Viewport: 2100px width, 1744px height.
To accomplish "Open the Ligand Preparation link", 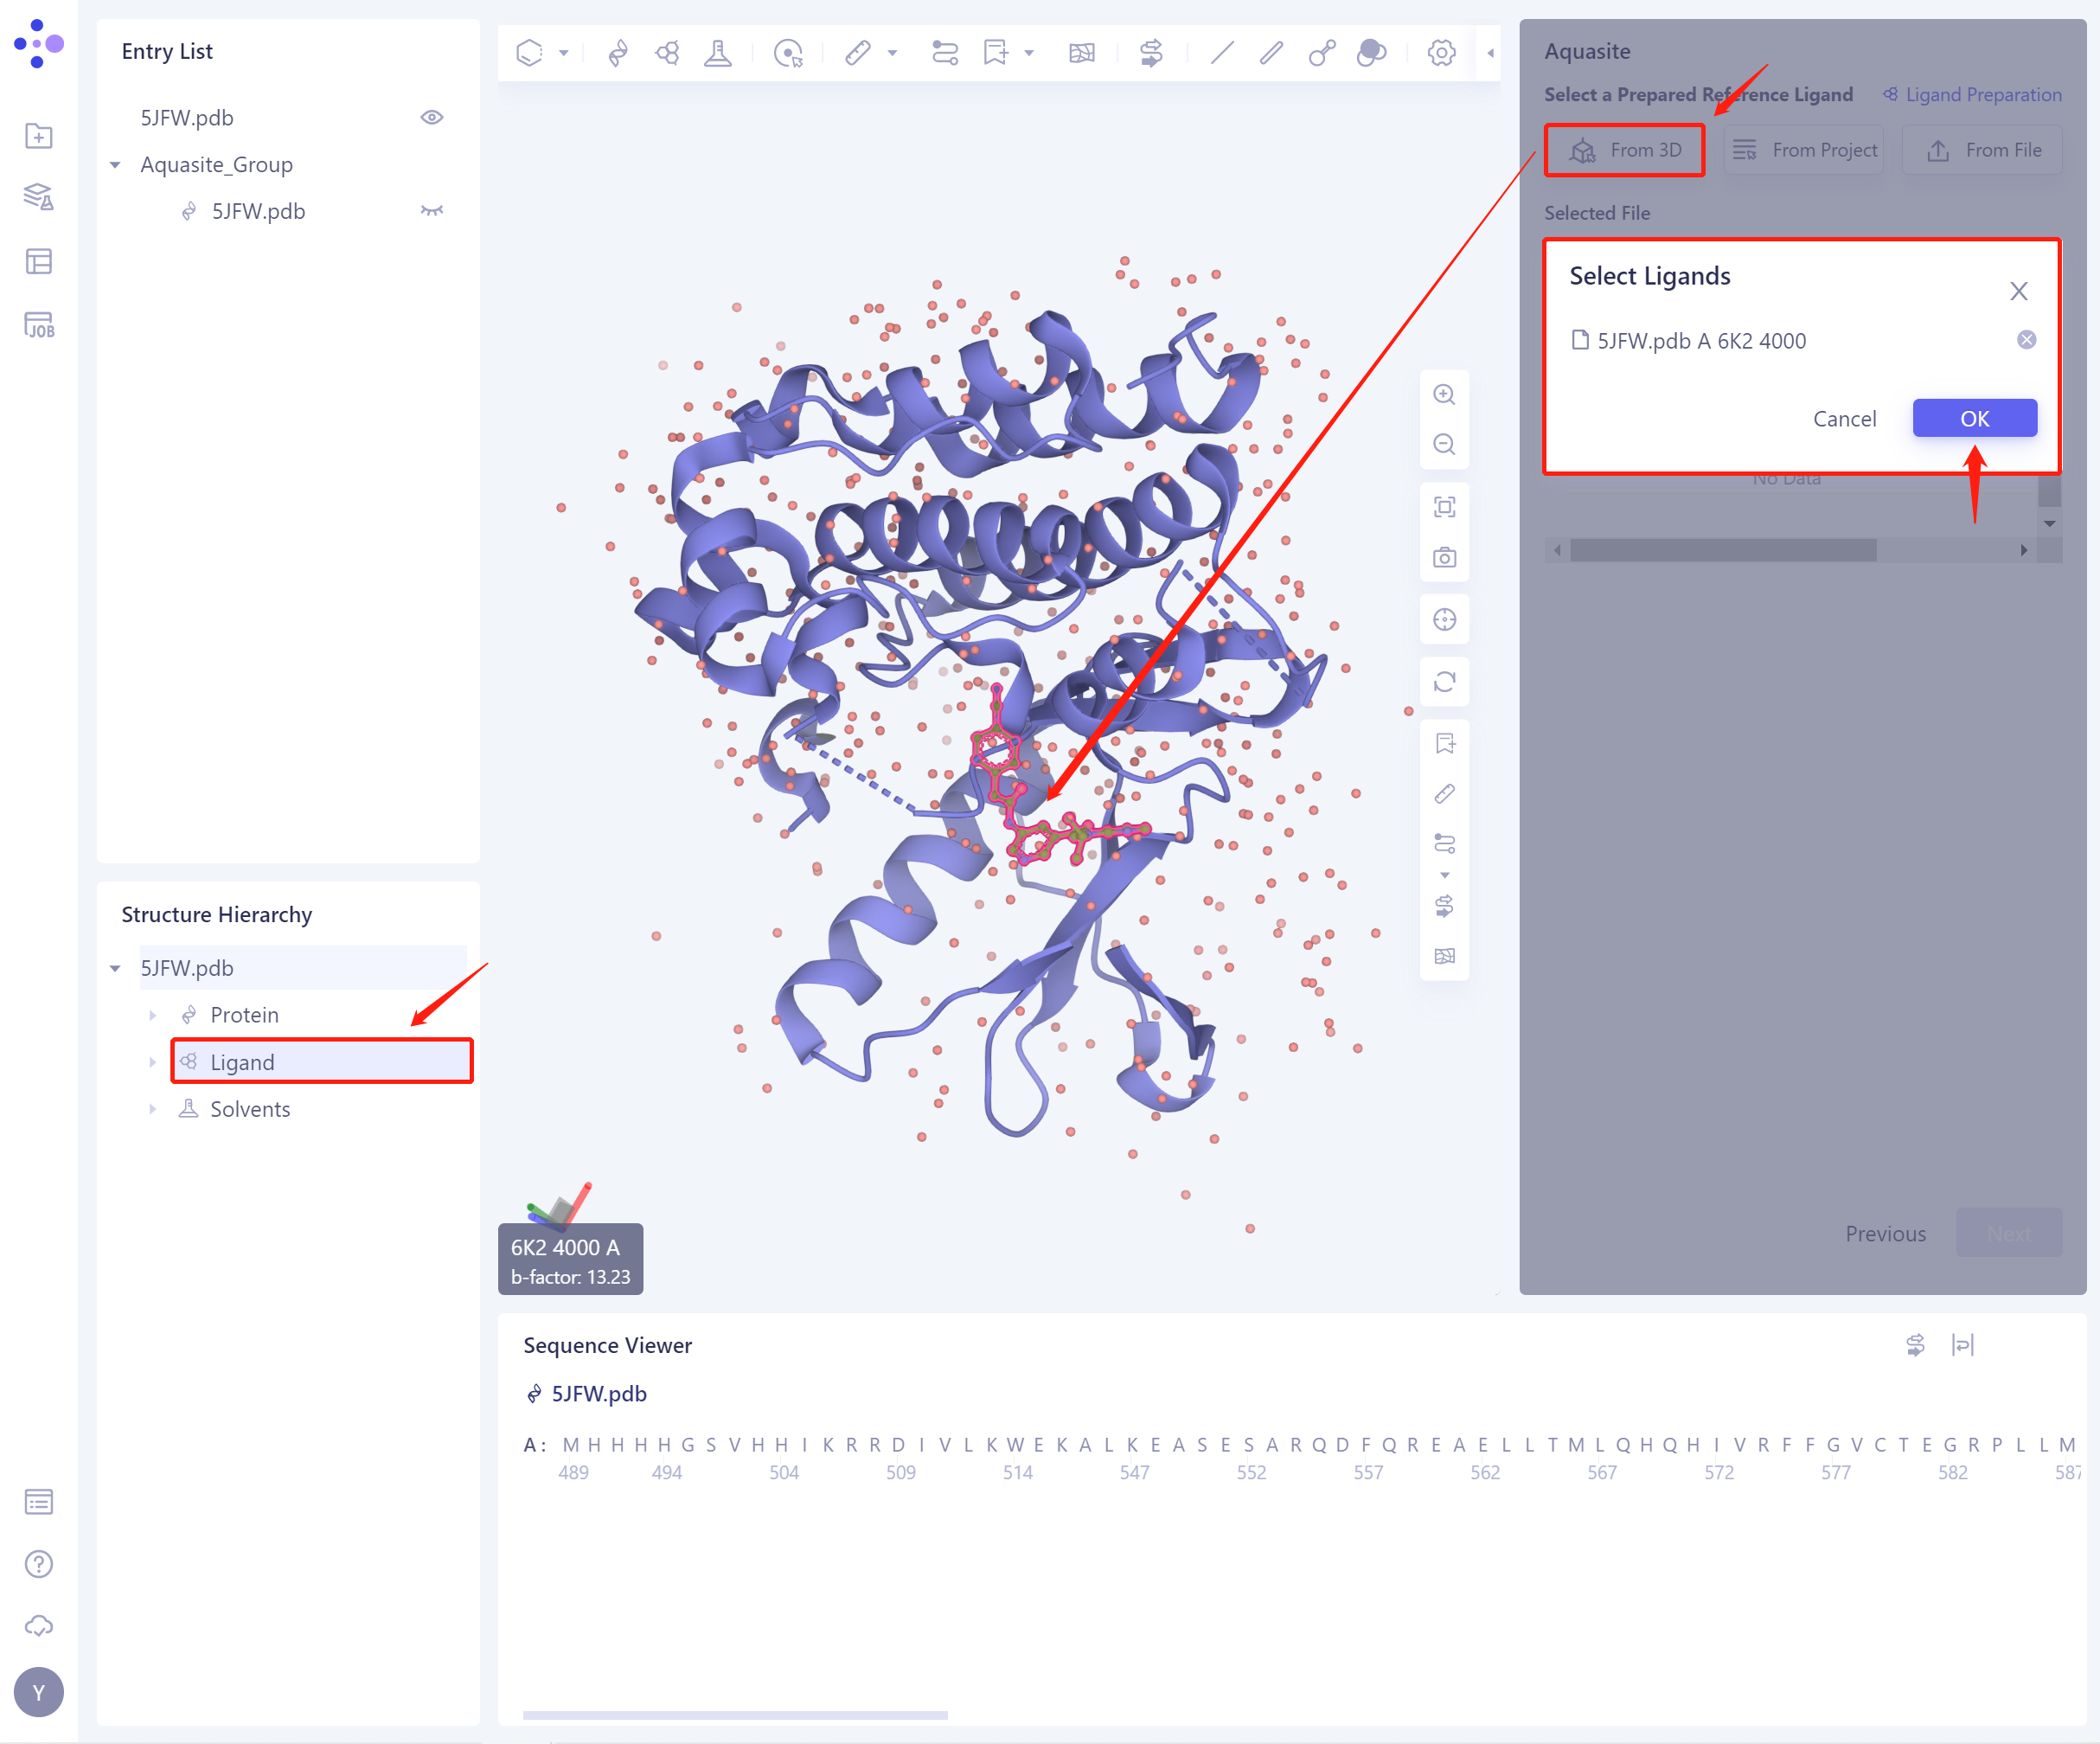I will click(x=1972, y=94).
